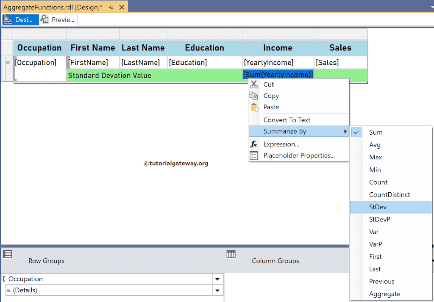This screenshot has width=434, height=302.
Task: Switch to the Design tab
Action: click(x=20, y=19)
